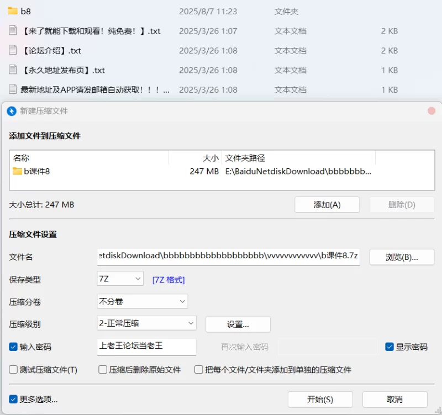Viewport: 442px width, 415px height.
Task: Cancel the dialog with 取消
Action: pyautogui.click(x=394, y=399)
